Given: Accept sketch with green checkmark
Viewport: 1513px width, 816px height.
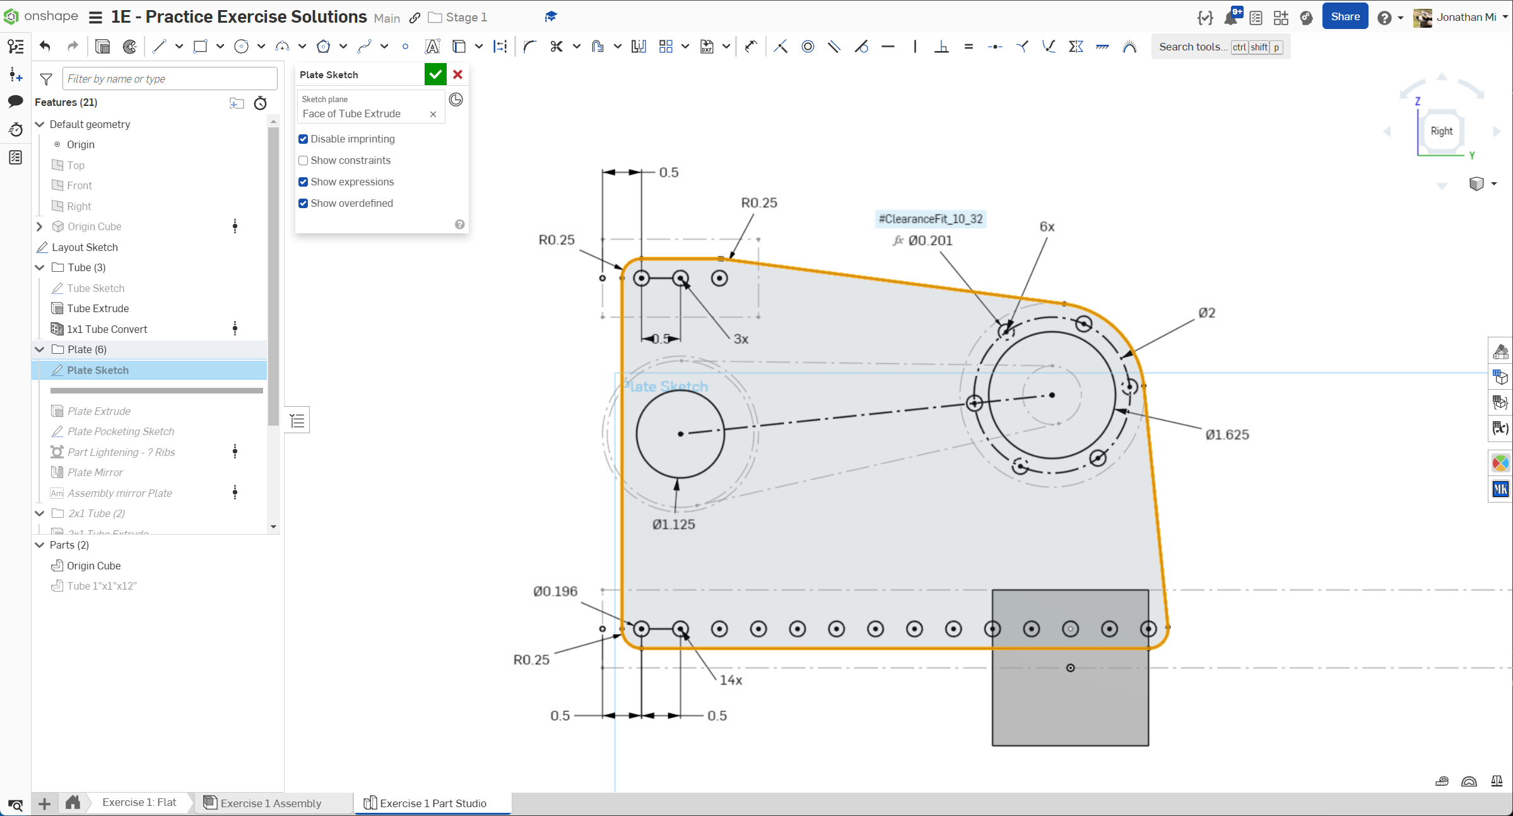Looking at the screenshot, I should pos(435,74).
